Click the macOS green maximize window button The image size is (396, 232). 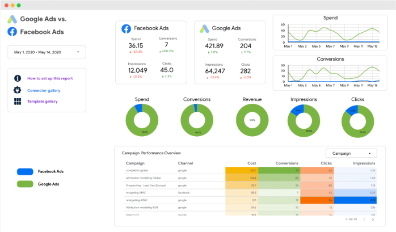19,5
